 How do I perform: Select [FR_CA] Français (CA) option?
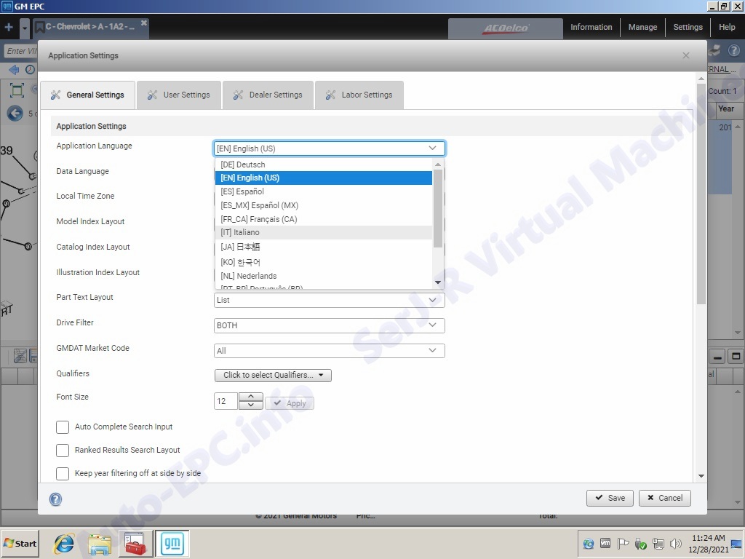324,219
